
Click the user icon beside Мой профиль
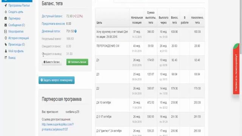6,51
